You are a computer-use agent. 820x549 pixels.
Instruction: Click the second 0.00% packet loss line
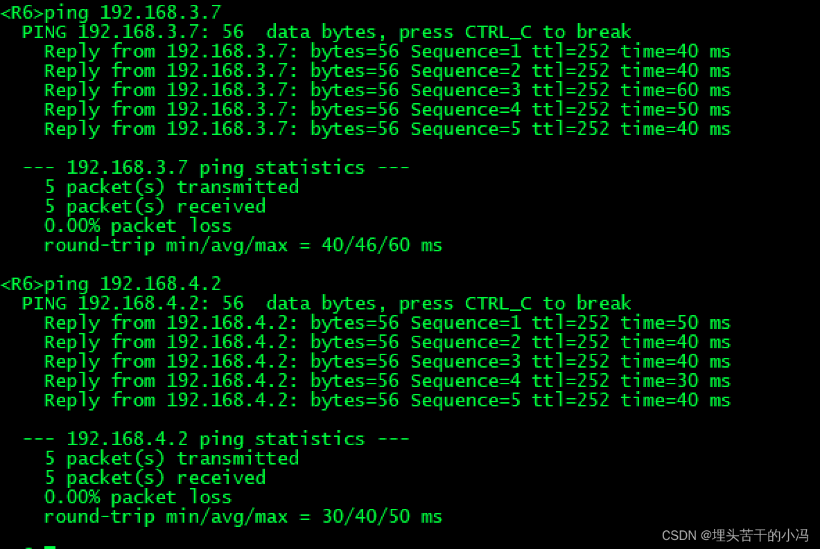[x=138, y=498]
